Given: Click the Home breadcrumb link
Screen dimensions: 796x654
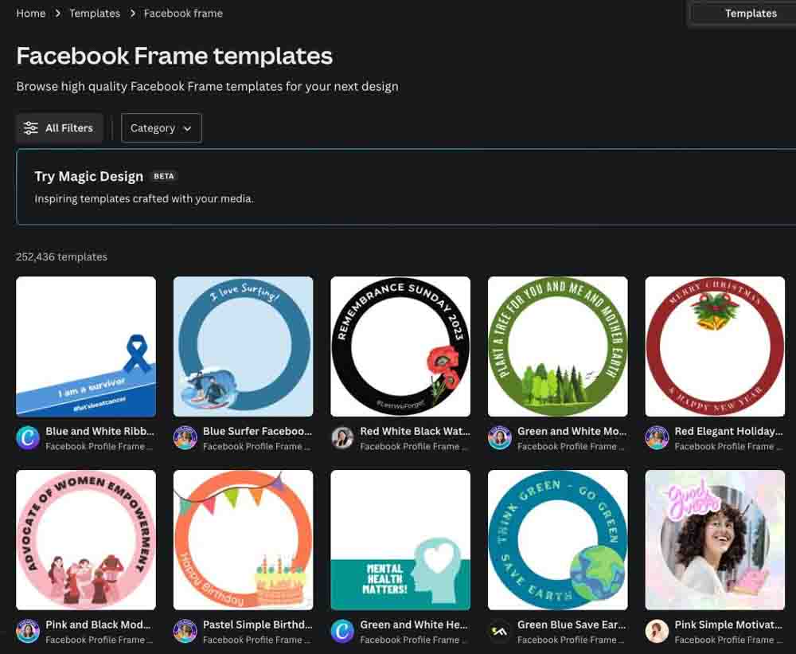Looking at the screenshot, I should (x=31, y=14).
